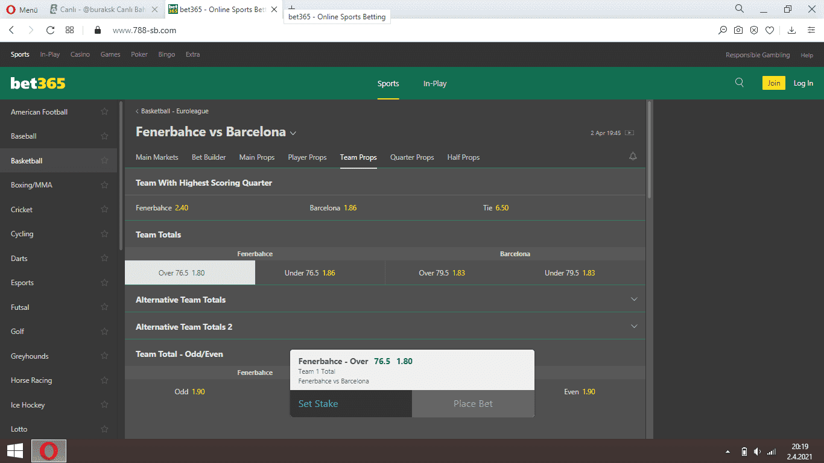Favourite Esports with star
This screenshot has width=824, height=463.
(x=104, y=283)
